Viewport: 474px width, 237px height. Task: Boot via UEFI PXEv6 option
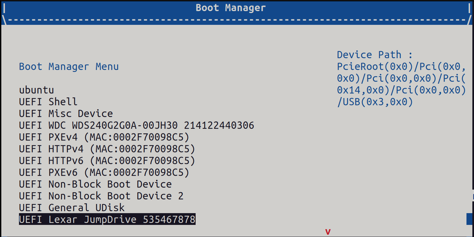tap(103, 172)
